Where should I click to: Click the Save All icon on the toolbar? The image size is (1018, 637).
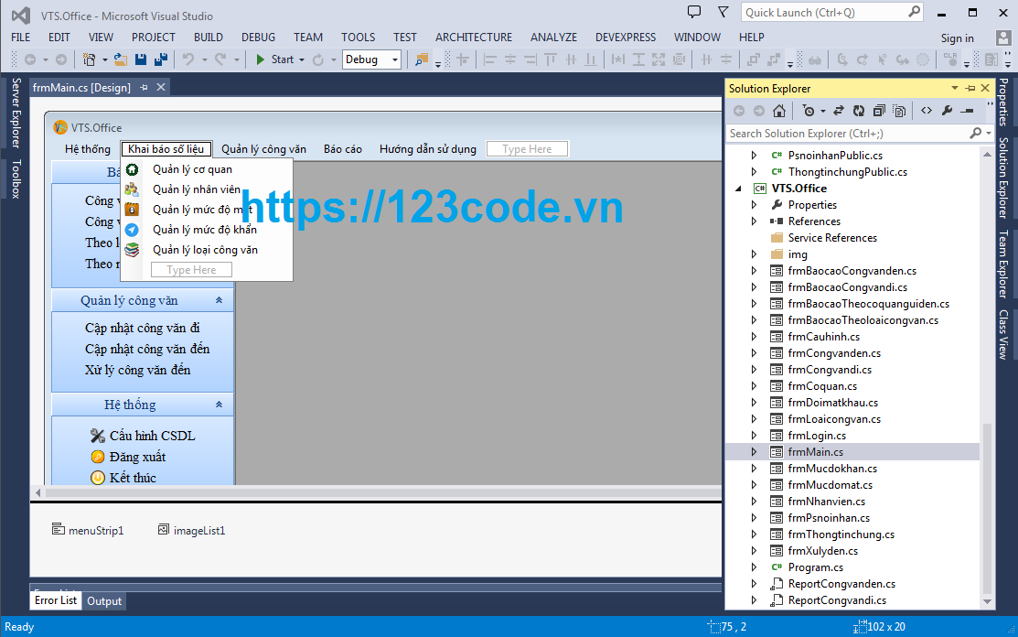(x=159, y=59)
